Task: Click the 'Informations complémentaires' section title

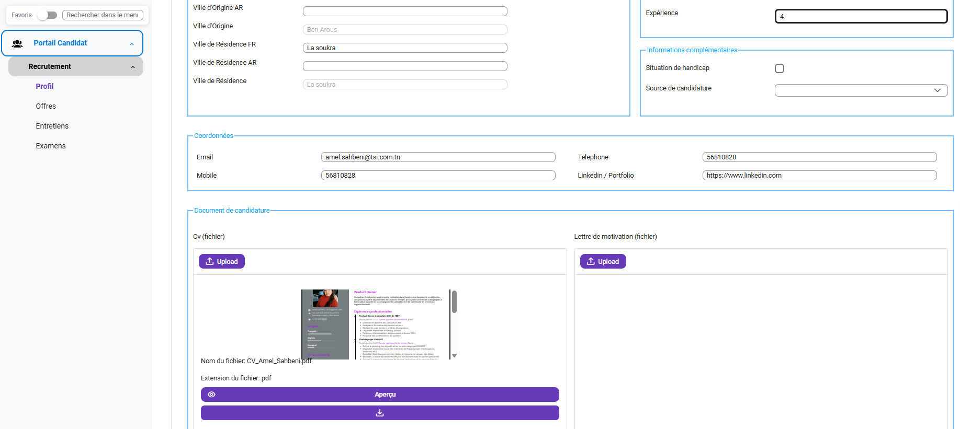Action: pyautogui.click(x=692, y=50)
